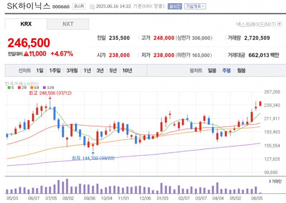286x203 pixels.
Task: Select the 주봉 weekly candle chart
Action: (226, 70)
